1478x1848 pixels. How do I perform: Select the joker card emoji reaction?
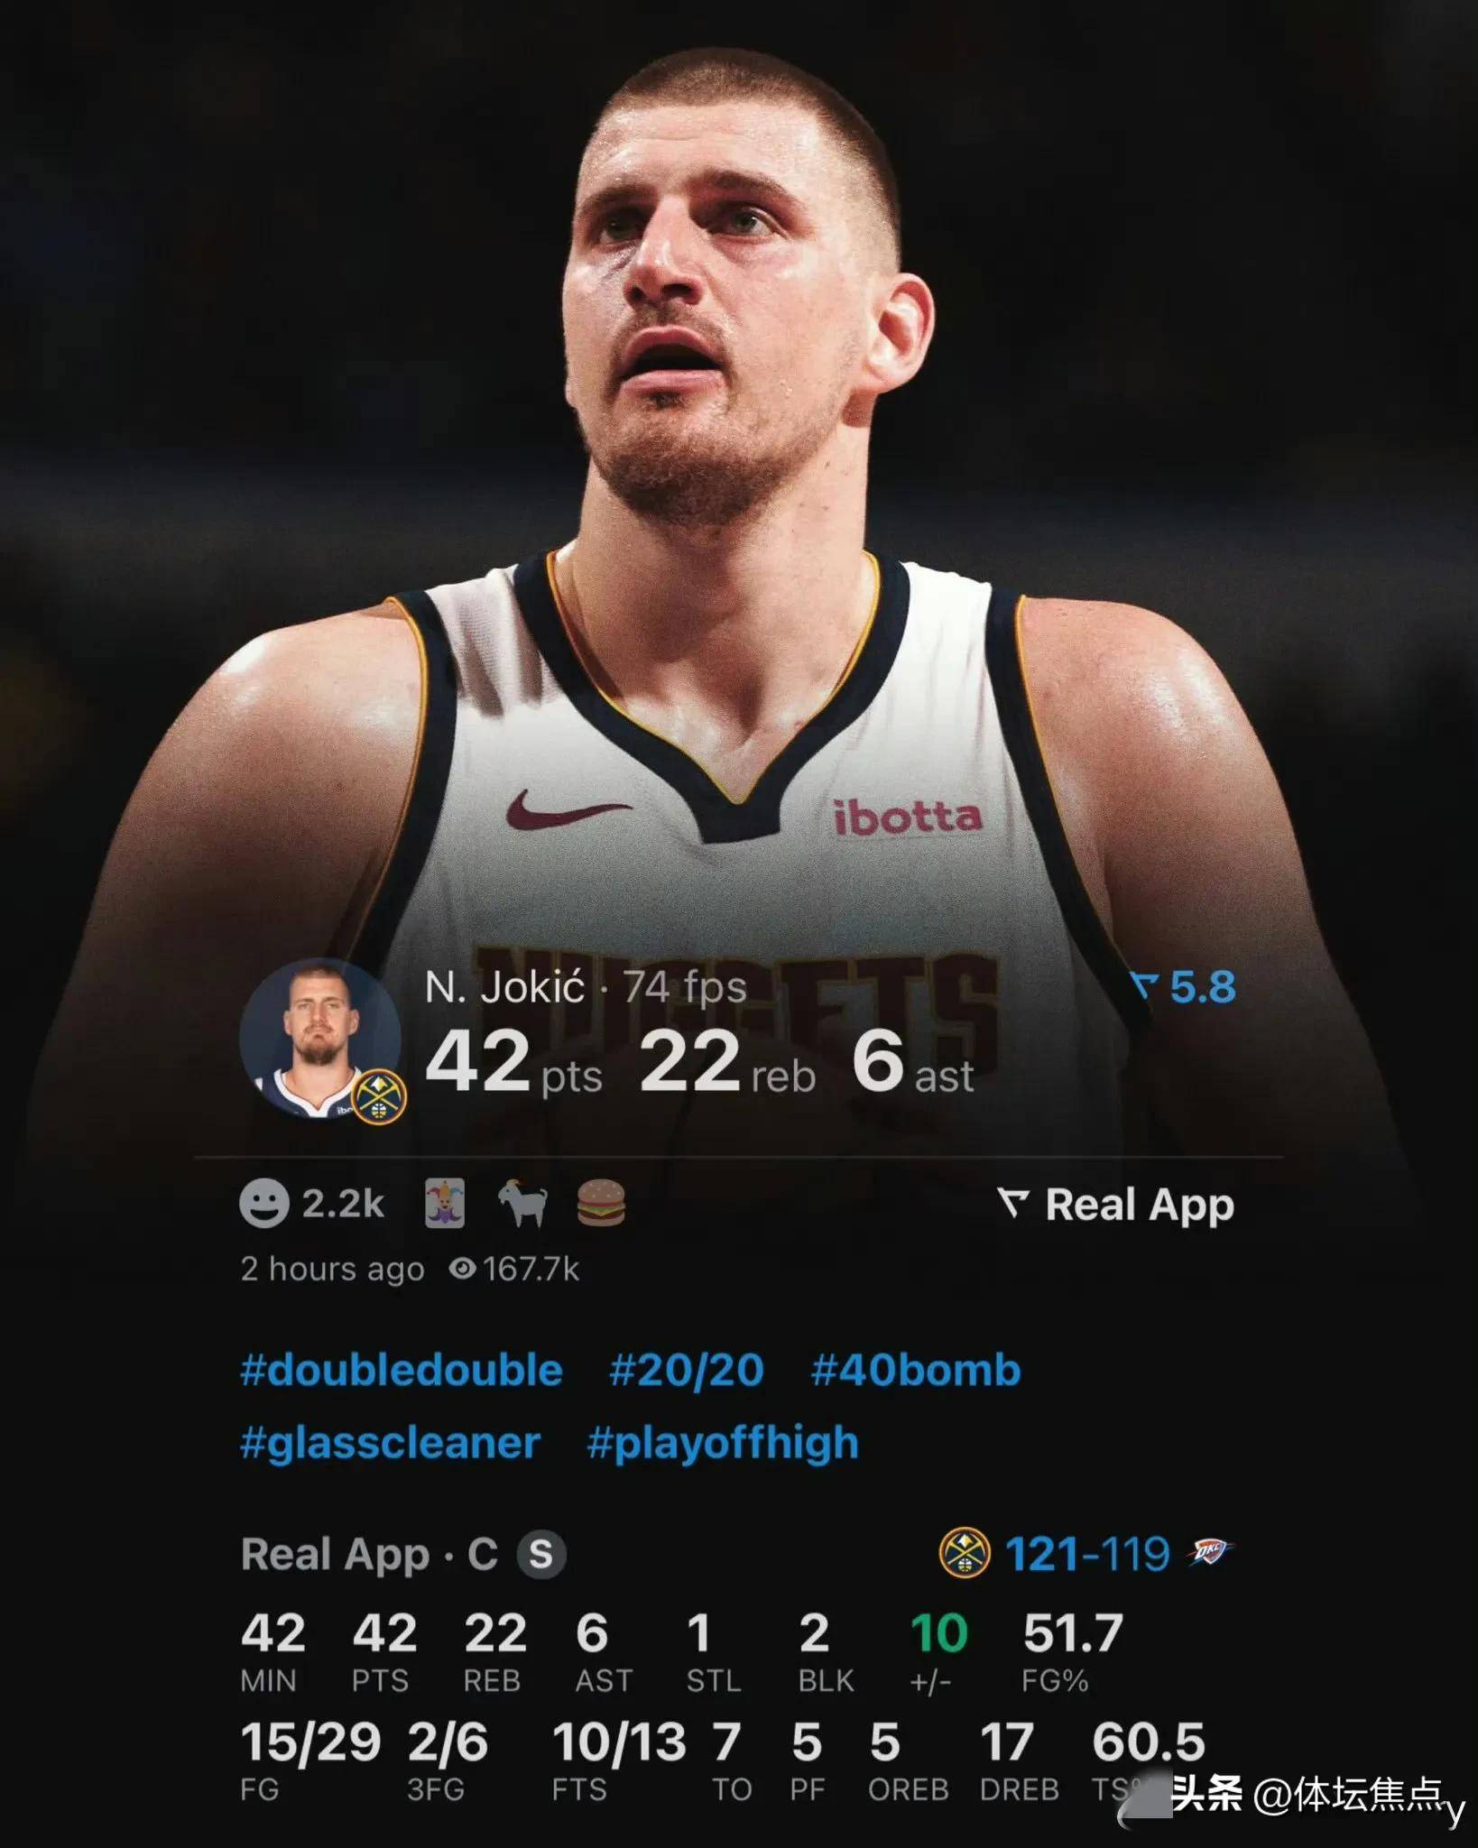point(445,1204)
